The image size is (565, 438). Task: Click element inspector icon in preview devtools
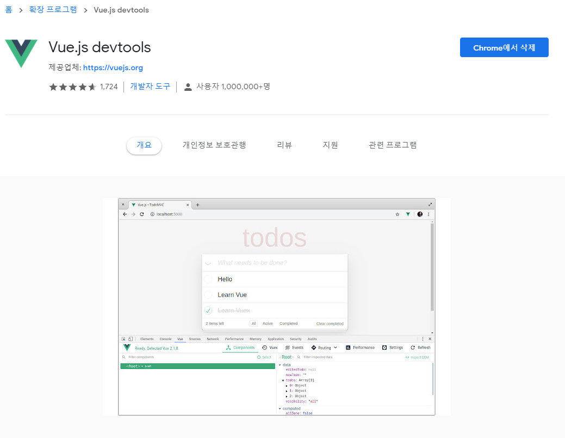(123, 339)
